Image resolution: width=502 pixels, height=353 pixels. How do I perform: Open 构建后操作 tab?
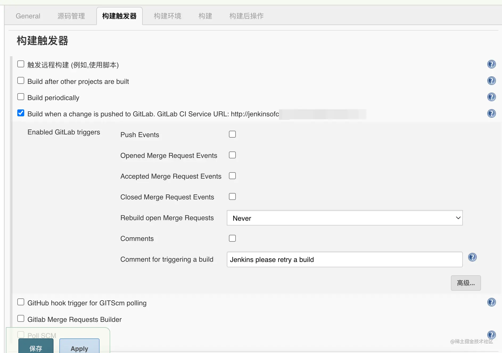[x=246, y=16]
